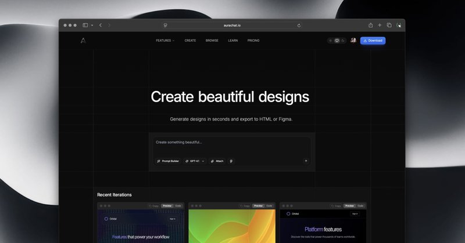
Task: Click Sign in inside 'Features that power your workflow' preview
Action: tap(172, 219)
